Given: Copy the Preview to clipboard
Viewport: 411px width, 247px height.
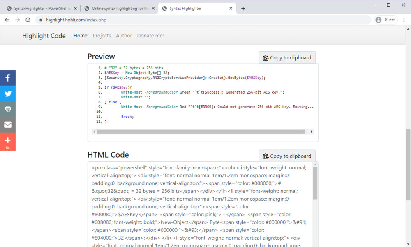Looking at the screenshot, I should [x=287, y=57].
